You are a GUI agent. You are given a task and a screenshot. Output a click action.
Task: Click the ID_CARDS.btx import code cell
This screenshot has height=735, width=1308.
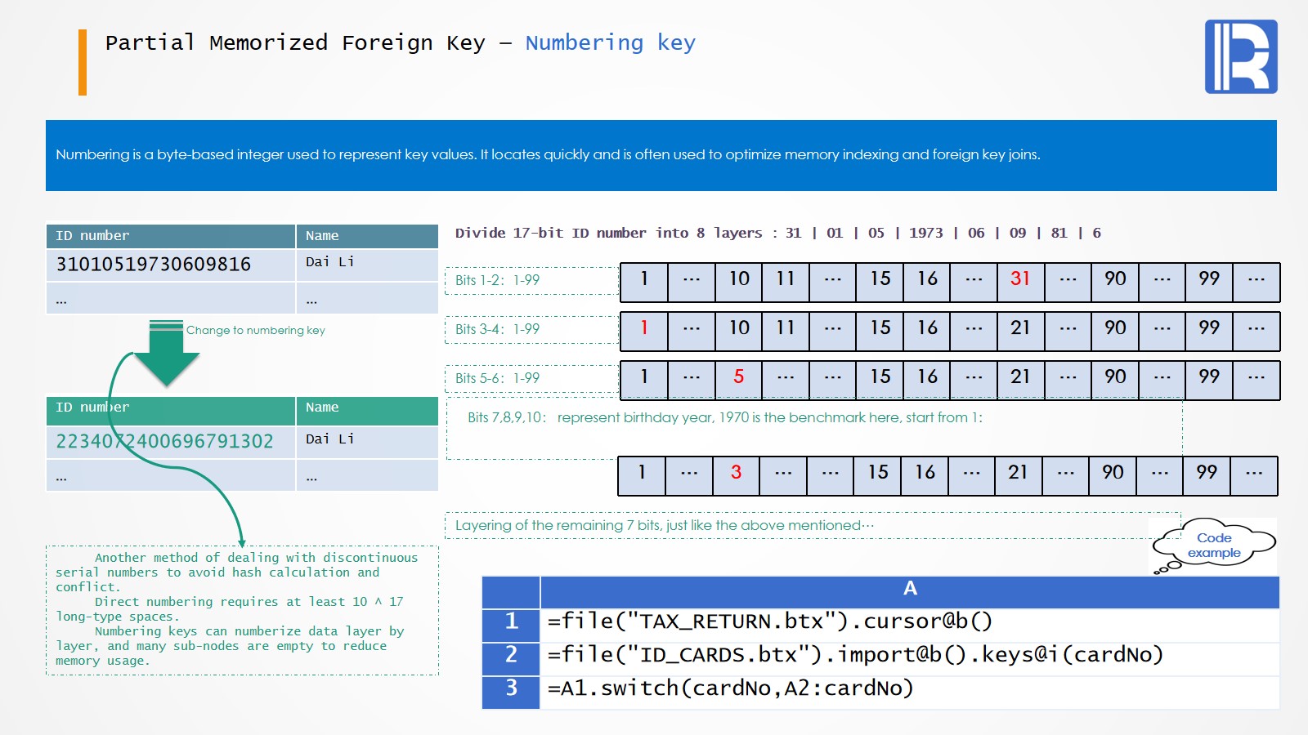pyautogui.click(x=909, y=655)
